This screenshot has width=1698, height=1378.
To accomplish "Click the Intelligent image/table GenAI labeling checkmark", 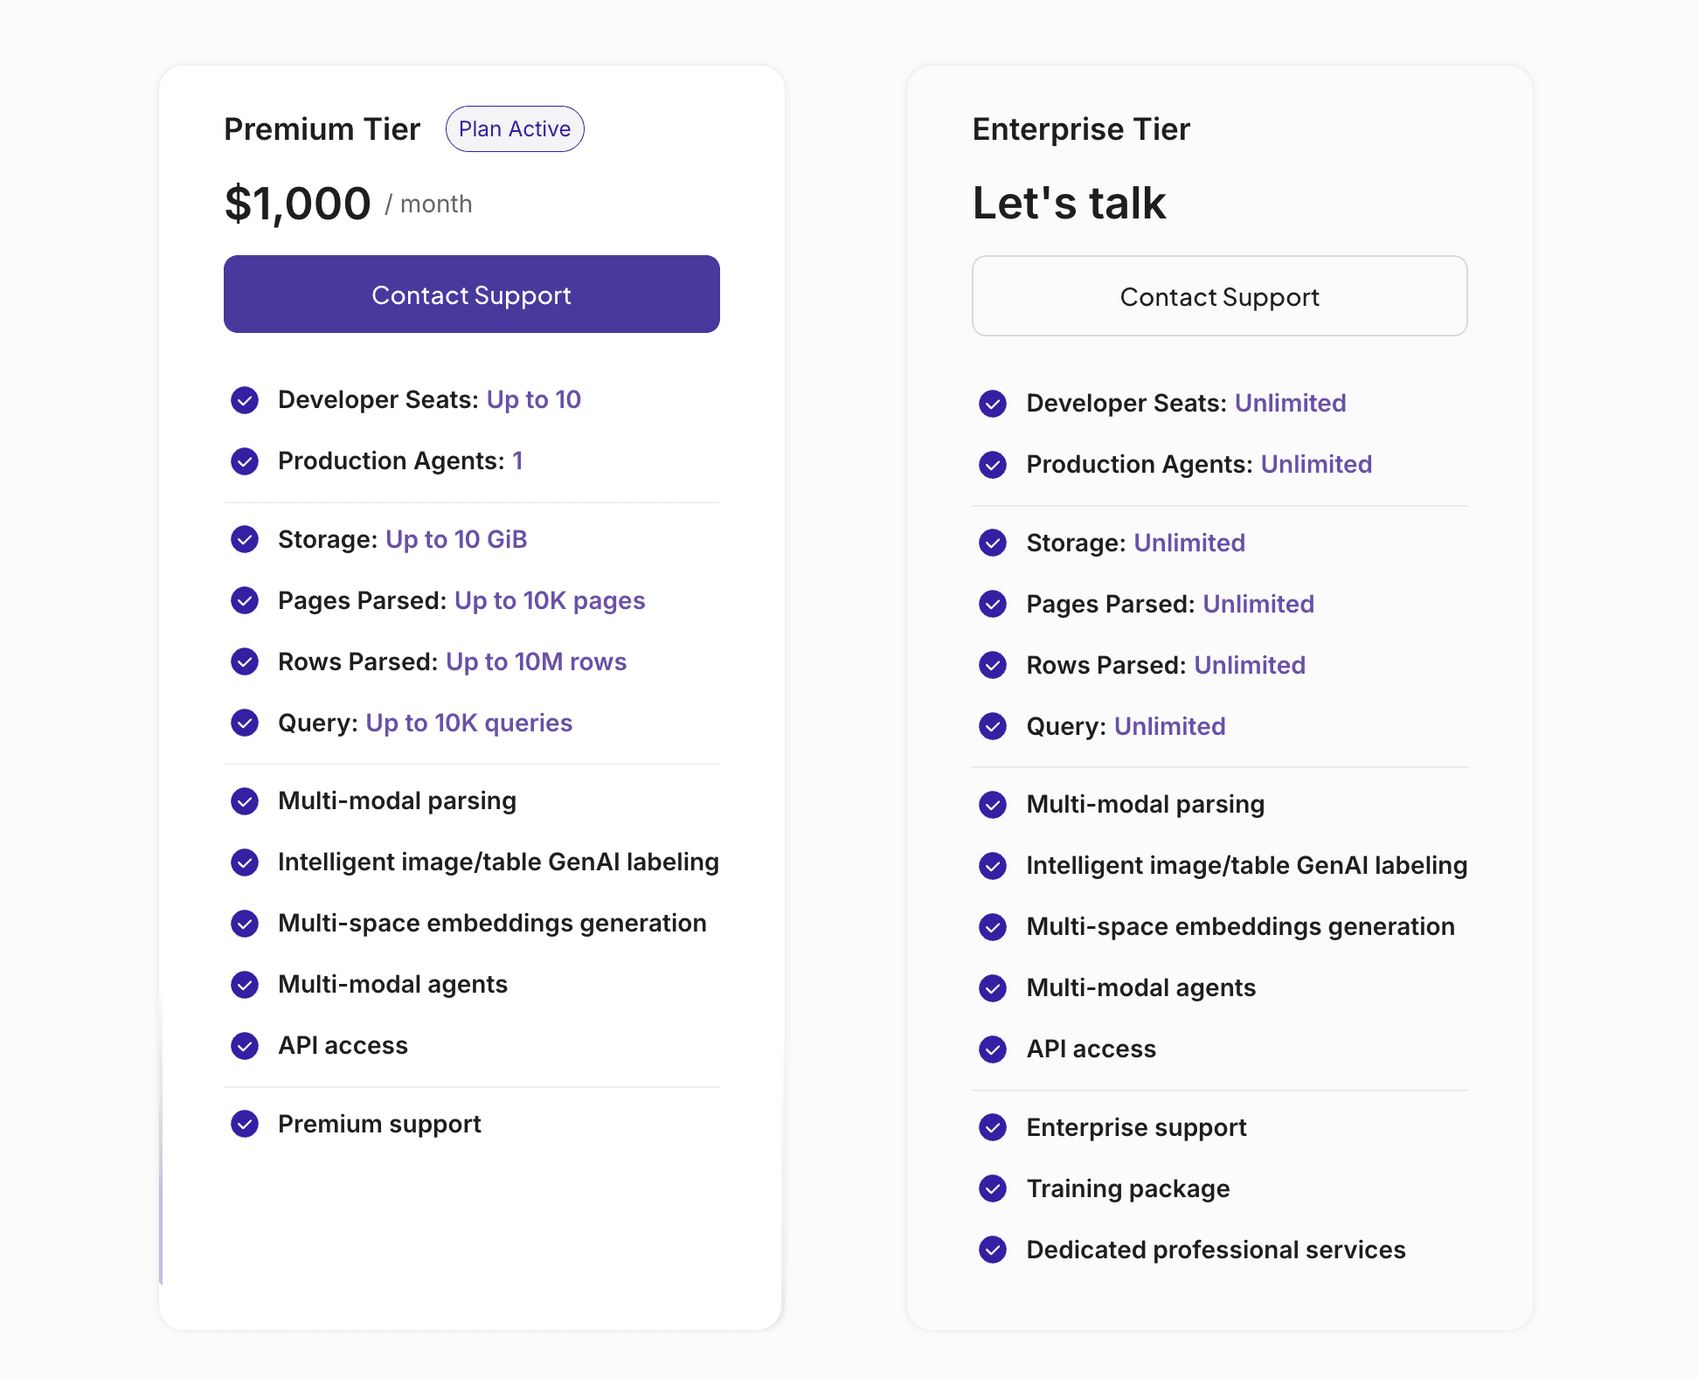I will coord(245,862).
